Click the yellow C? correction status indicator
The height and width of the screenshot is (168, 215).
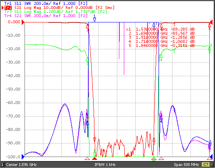(206, 164)
